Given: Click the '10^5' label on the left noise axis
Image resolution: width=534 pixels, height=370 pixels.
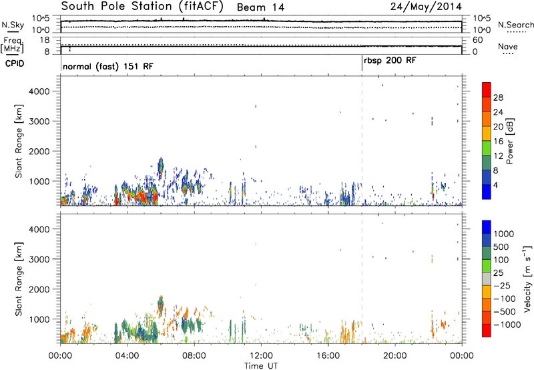Looking at the screenshot, I should click(x=41, y=18).
